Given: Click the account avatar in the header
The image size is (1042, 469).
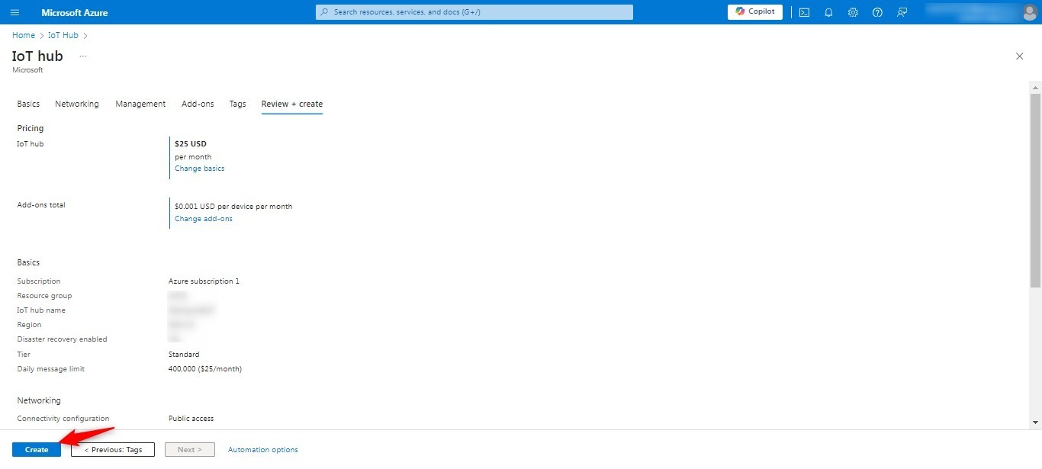Looking at the screenshot, I should (1029, 12).
